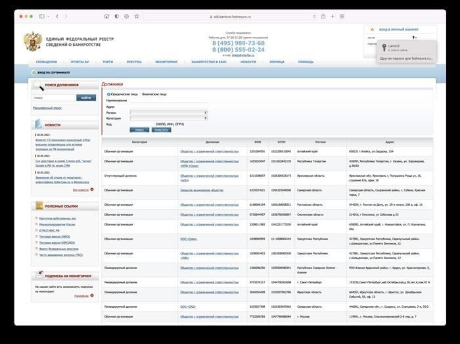Click the book icon in НОВОСТИ panel
Screen dimensions: 460x344
pyautogui.click(x=38, y=124)
